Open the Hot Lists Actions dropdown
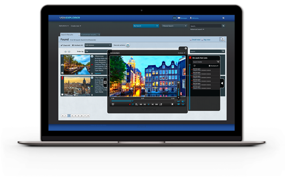The width and height of the screenshot is (285, 180). click(214, 66)
